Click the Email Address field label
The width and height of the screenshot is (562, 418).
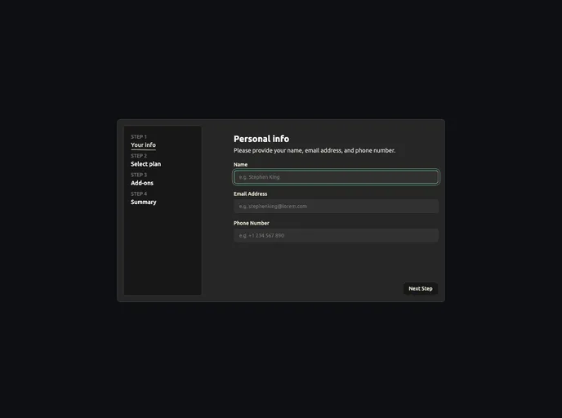pos(250,194)
